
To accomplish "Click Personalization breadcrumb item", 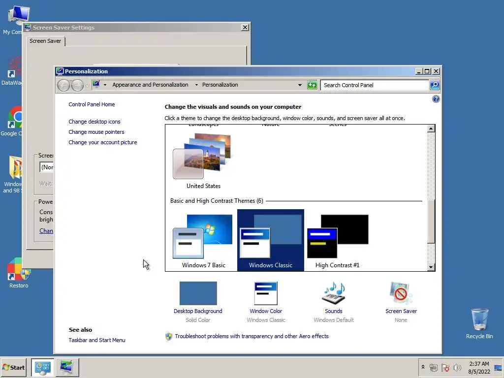I will 220,85.
